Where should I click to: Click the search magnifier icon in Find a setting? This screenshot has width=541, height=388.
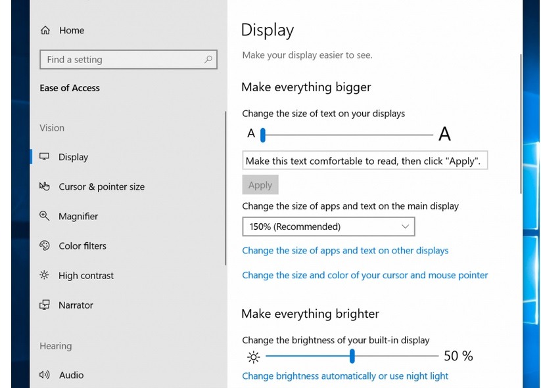(x=208, y=59)
